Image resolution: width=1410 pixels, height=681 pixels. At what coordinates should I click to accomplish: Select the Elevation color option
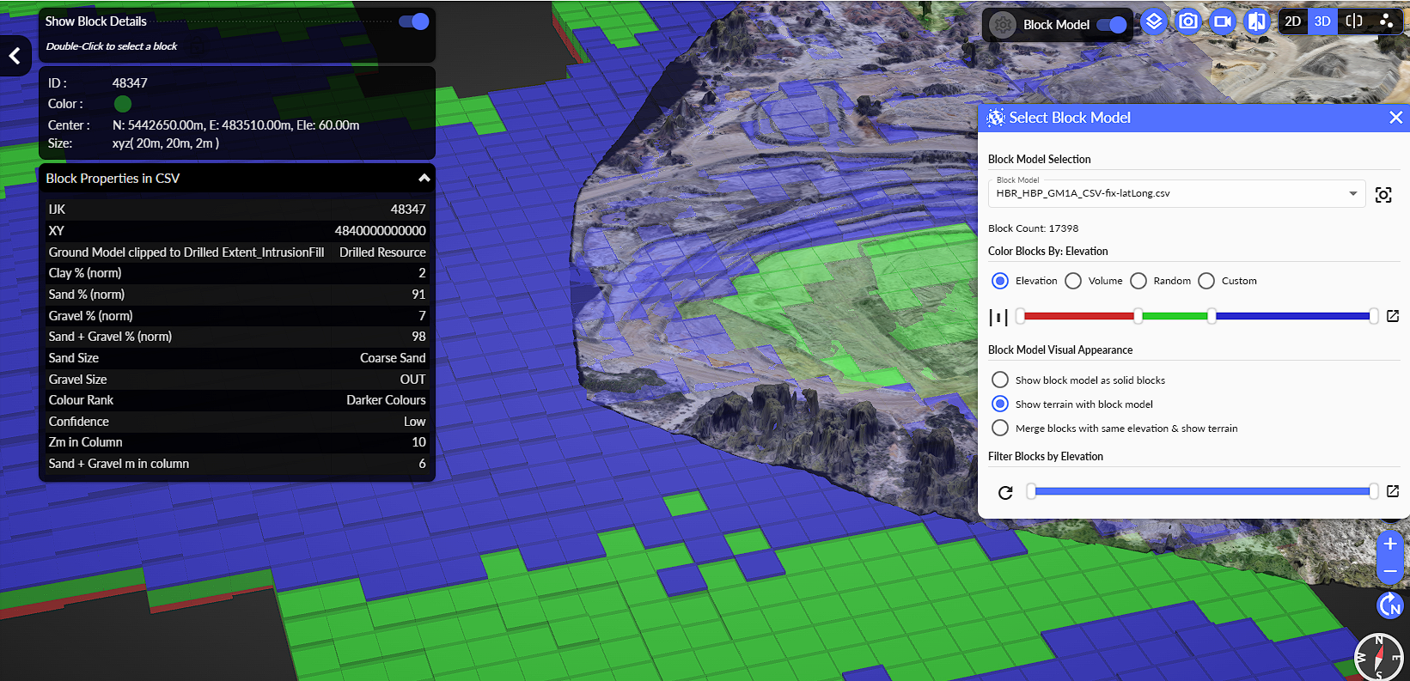(1000, 281)
